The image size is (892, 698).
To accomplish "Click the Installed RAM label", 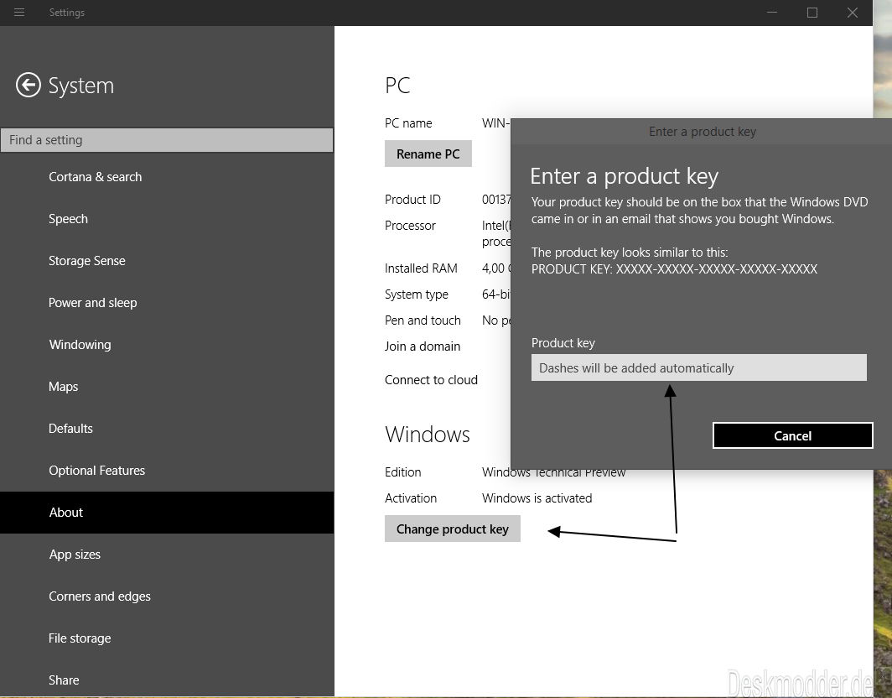I will [x=421, y=268].
